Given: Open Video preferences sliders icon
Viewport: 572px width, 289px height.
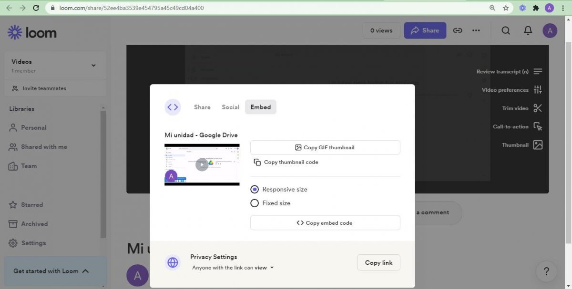Looking at the screenshot, I should point(538,90).
